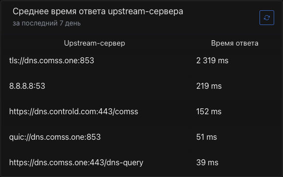The height and width of the screenshot is (177, 283).
Task: Click the subtitle за последний 7 день
Action: coord(47,23)
